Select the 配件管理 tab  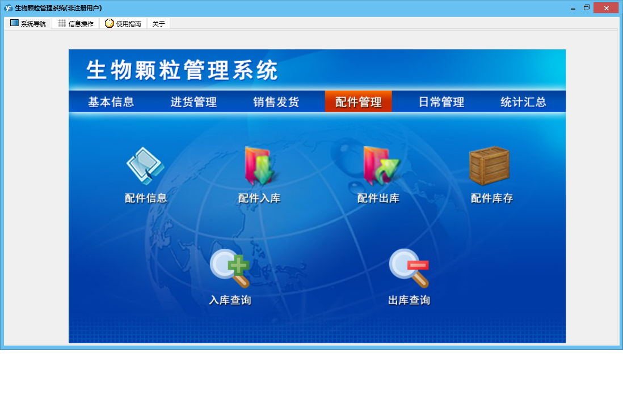click(359, 101)
